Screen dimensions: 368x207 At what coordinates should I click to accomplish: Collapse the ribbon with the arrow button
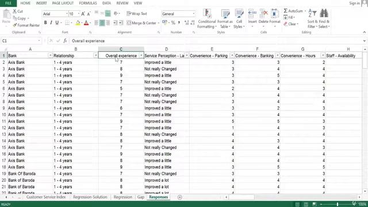tap(364, 32)
